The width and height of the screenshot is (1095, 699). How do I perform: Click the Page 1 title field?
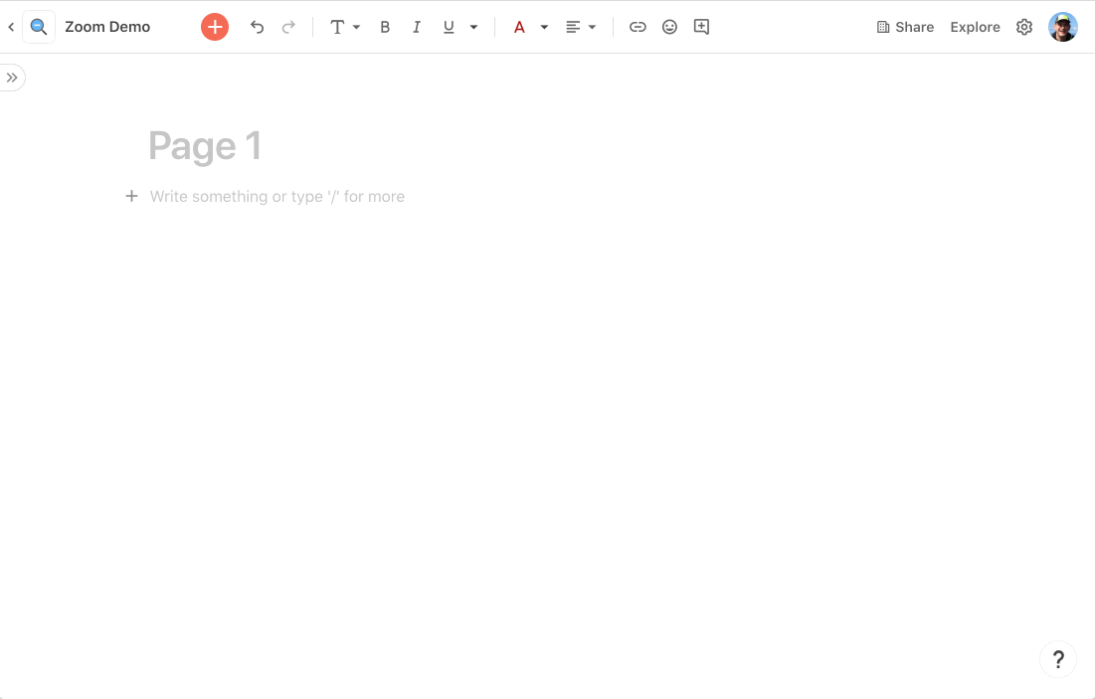(204, 145)
